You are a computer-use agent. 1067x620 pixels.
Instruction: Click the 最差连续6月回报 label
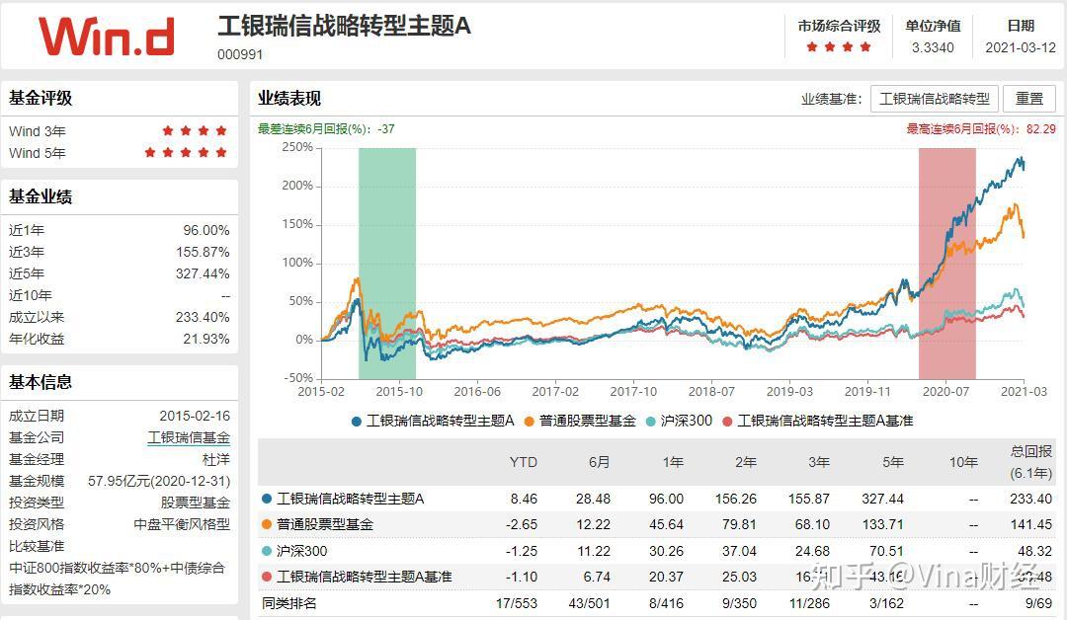tap(326, 129)
